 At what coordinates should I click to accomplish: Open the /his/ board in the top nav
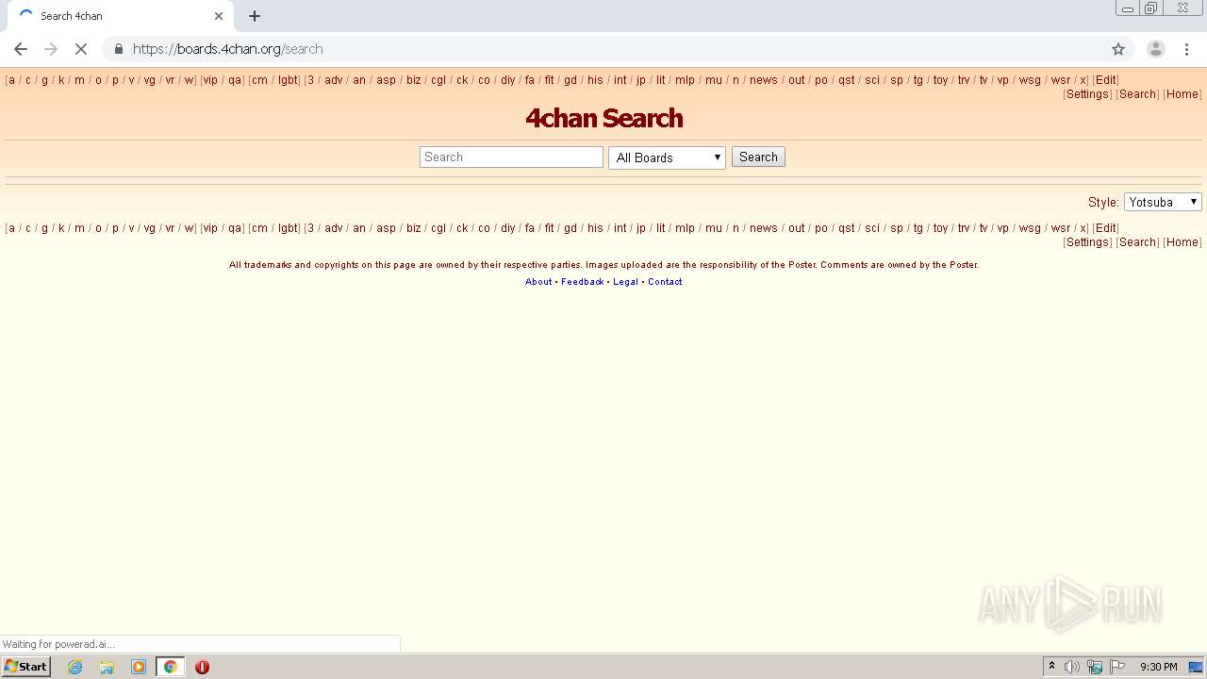[595, 80]
